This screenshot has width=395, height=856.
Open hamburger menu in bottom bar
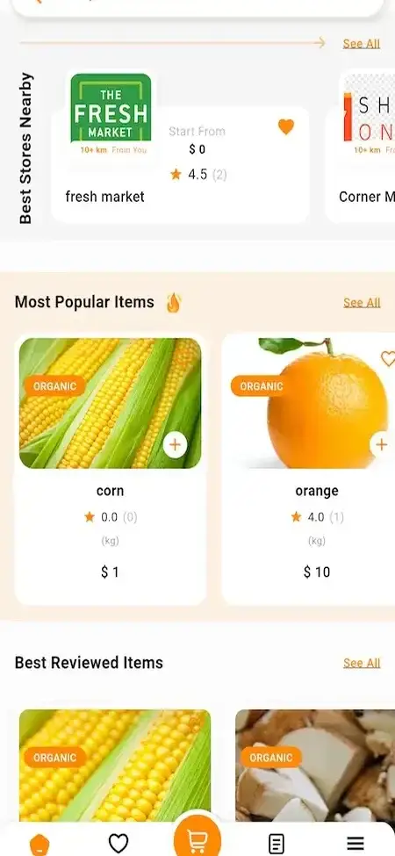pos(355,844)
